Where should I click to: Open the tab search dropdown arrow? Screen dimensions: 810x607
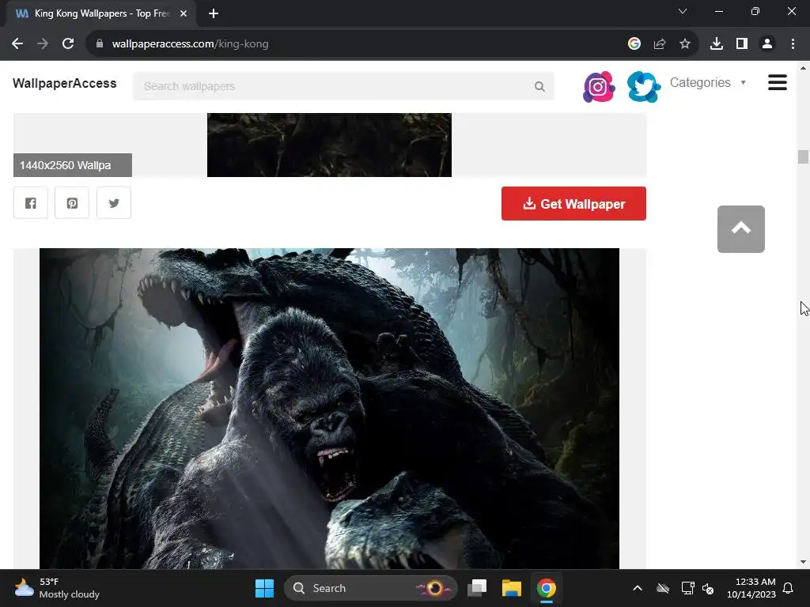pyautogui.click(x=683, y=11)
